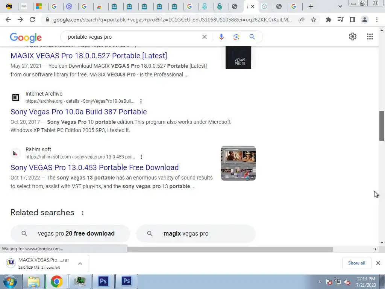Image resolution: width=385 pixels, height=289 pixels.
Task: Click Show all downloads button
Action: pos(356,263)
